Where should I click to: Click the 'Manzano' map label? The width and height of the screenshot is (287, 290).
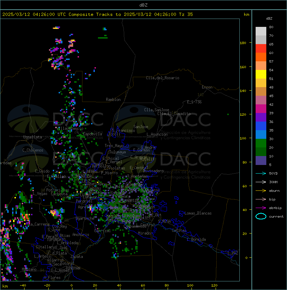(x=29, y=269)
